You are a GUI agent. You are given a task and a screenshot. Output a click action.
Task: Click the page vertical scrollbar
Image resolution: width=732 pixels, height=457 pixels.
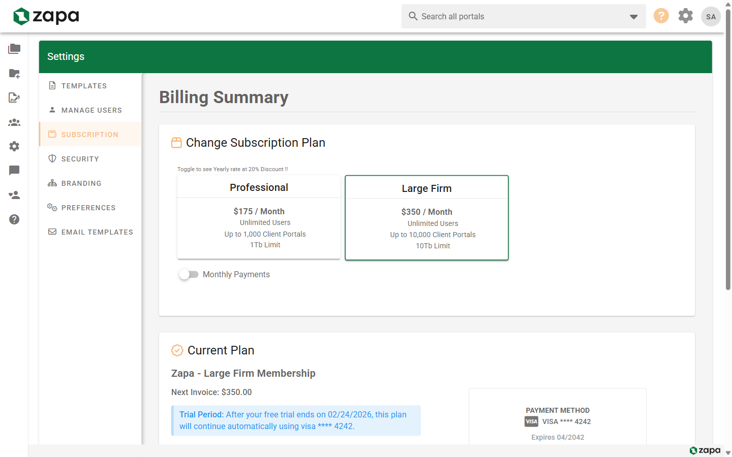point(728,150)
